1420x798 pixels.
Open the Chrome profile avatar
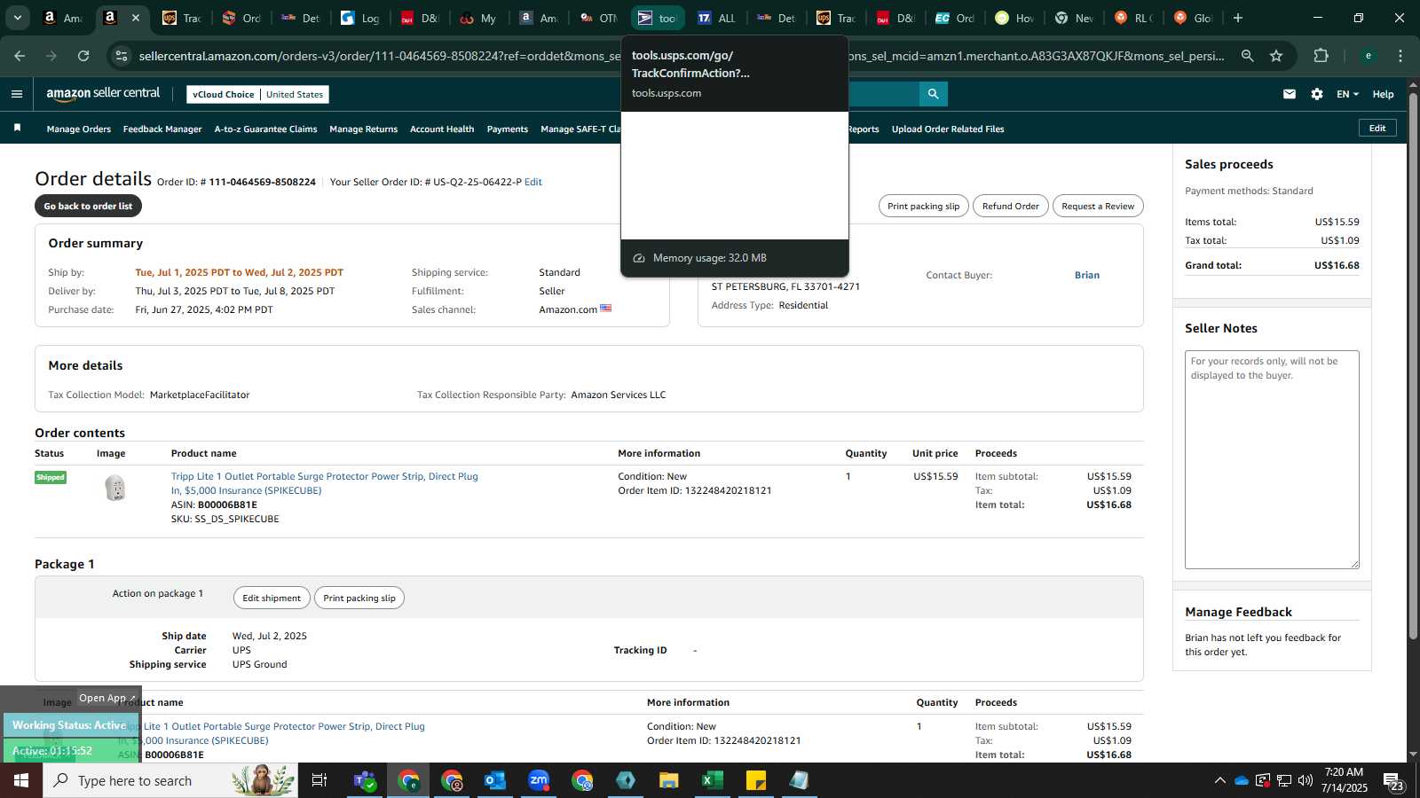tap(1369, 56)
